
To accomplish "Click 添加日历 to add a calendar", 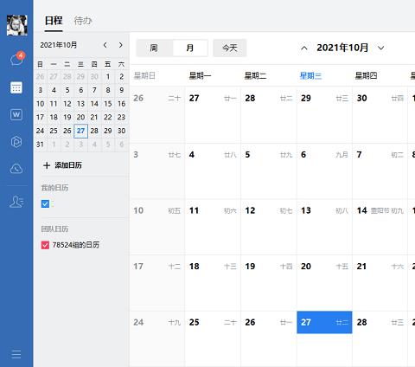I will [x=62, y=165].
